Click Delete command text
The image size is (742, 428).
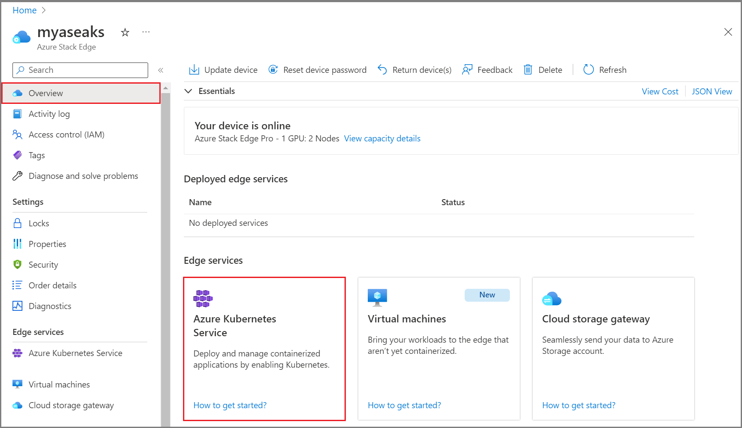pyautogui.click(x=550, y=70)
